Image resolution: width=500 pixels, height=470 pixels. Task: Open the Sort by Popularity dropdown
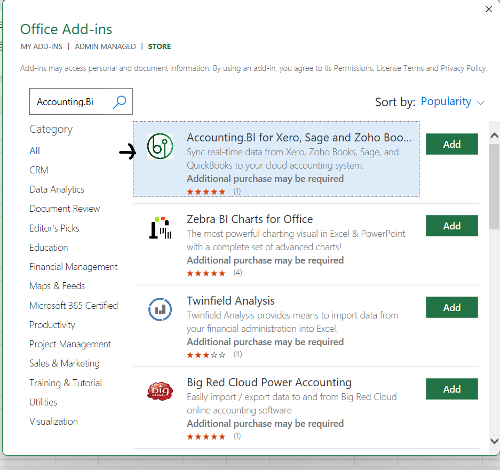[x=453, y=102]
